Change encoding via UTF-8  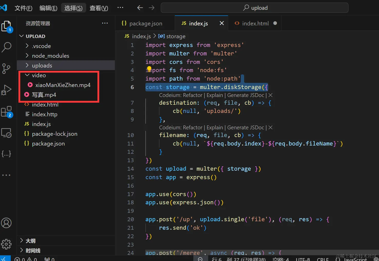[303, 259]
